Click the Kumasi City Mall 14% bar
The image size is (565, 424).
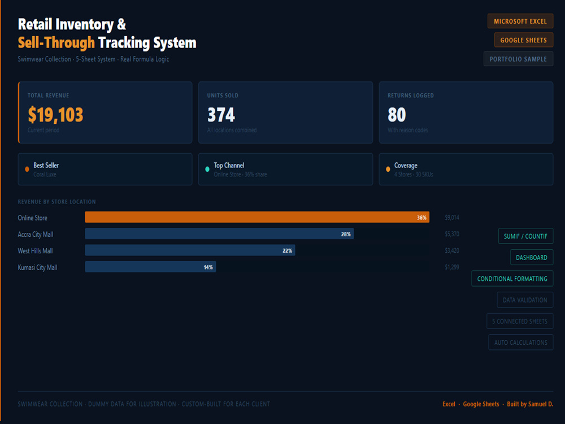tap(150, 267)
